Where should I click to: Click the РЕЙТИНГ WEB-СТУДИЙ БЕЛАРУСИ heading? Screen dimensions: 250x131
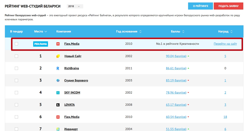(32, 6)
